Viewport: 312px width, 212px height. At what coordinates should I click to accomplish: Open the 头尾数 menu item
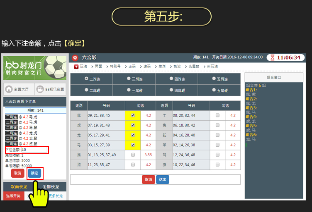point(194,67)
